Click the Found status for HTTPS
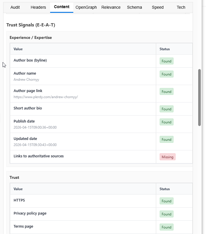206x234 pixels. pyautogui.click(x=166, y=201)
